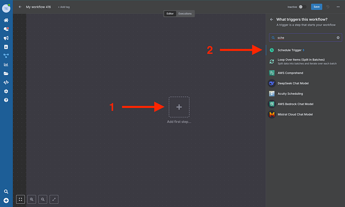
Task: Open the bar chart reports icon
Action: click(6, 65)
